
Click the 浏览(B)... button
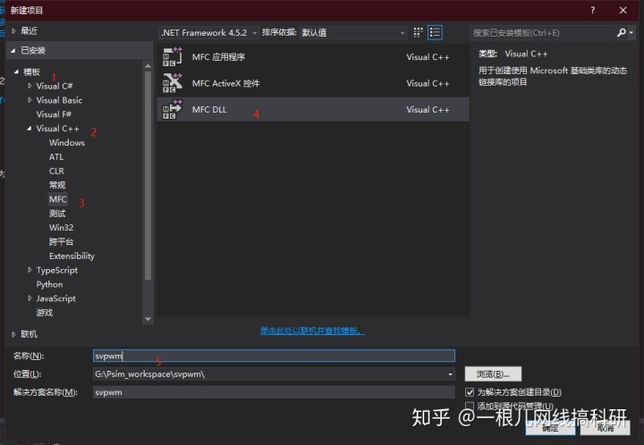[x=493, y=374]
